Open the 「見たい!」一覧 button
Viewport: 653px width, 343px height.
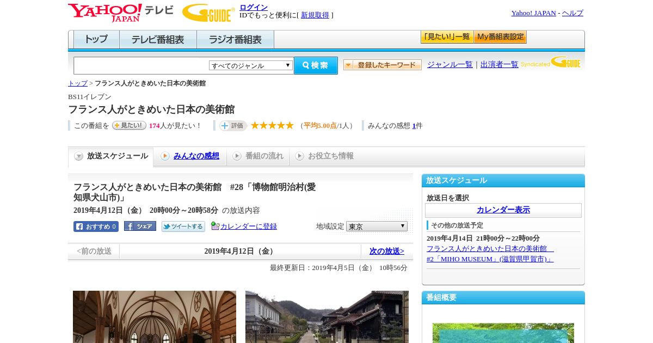coord(447,37)
